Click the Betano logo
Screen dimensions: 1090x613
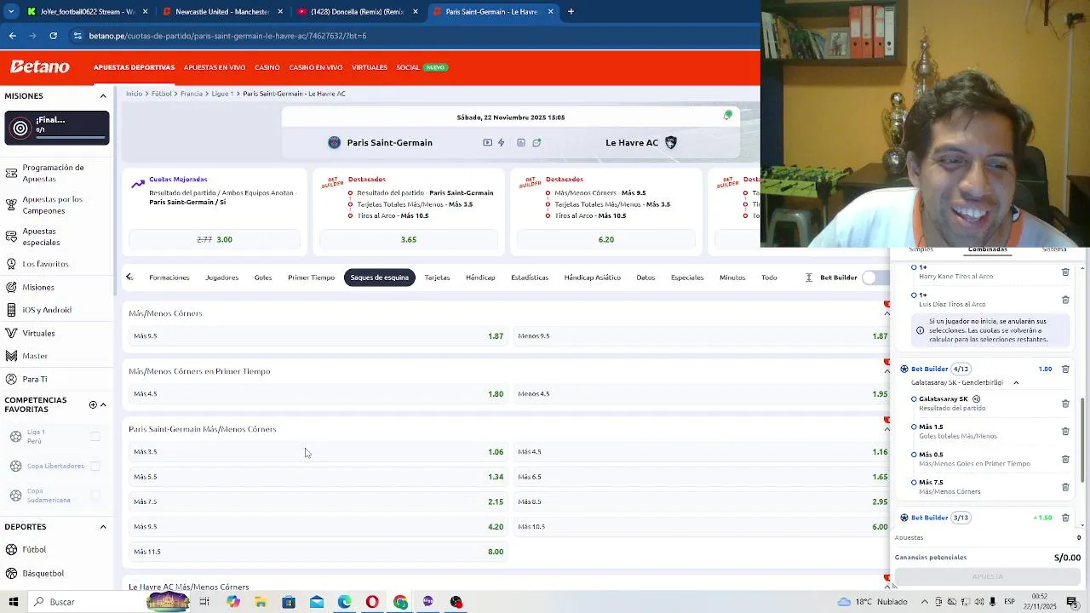click(40, 66)
